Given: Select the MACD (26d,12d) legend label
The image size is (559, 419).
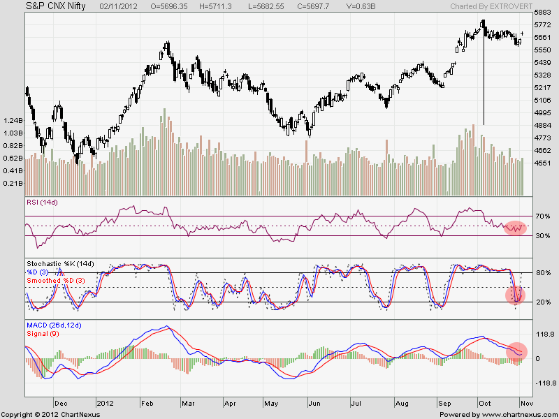Looking at the screenshot, I should 55,325.
